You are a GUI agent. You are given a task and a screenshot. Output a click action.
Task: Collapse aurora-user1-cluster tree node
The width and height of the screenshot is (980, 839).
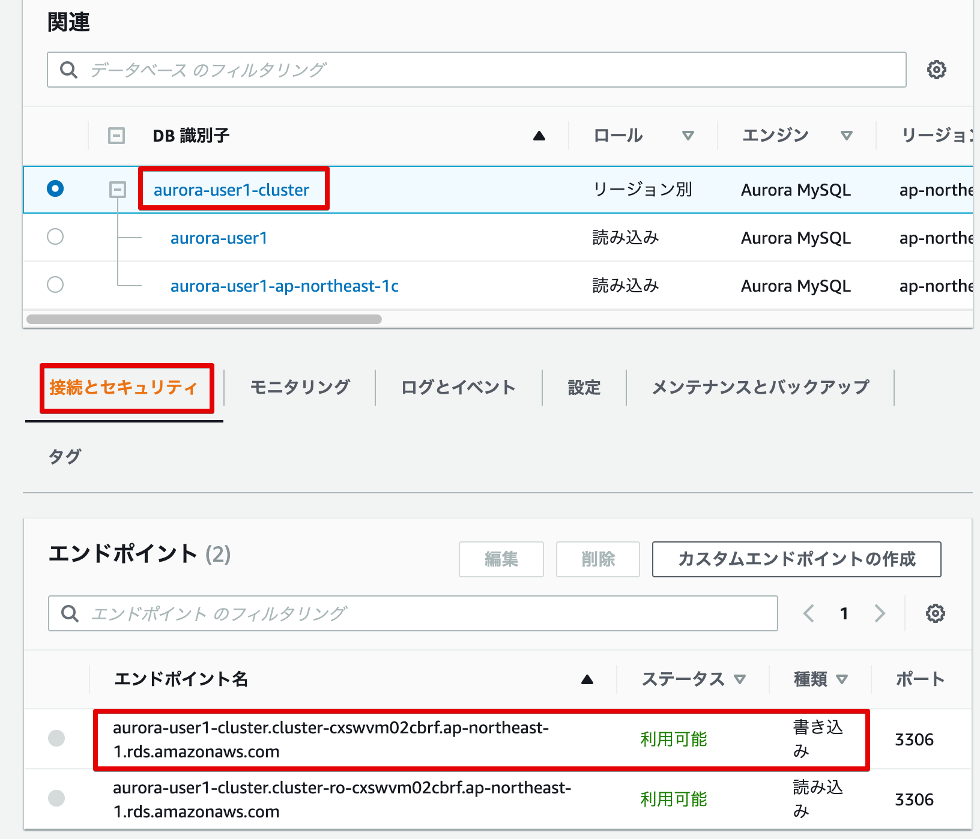[x=118, y=190]
